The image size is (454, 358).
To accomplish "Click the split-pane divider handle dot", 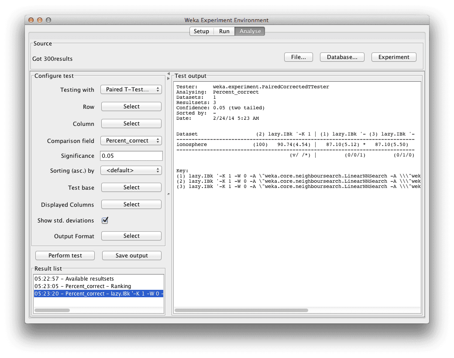I will [x=169, y=194].
